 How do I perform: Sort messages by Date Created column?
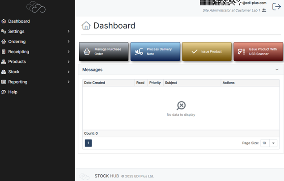[95, 83]
